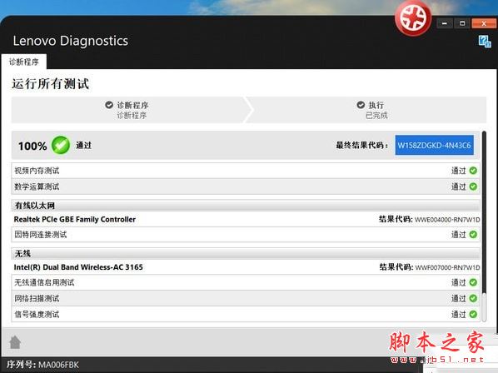
Task: Click the red Lenovo Solution Center logo
Action: [413, 18]
